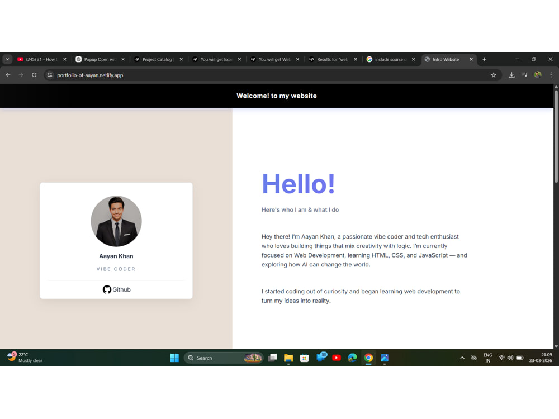Close the YouTube "(245) 31" tab
Screen dimensions: 559x419
[x=65, y=60]
